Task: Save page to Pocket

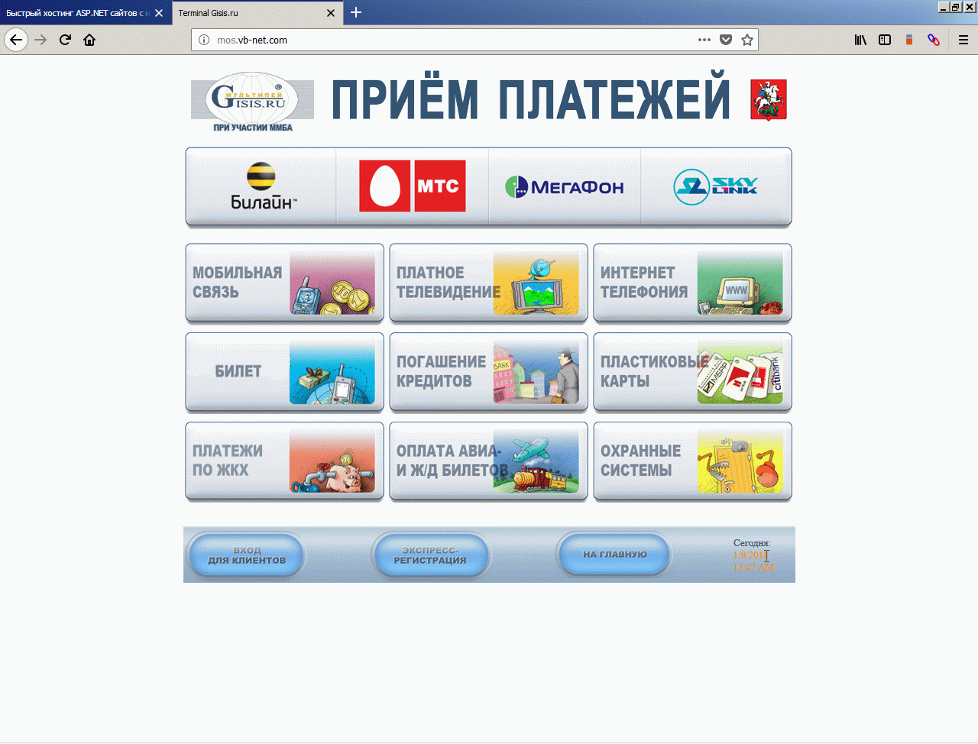Action: tap(726, 40)
